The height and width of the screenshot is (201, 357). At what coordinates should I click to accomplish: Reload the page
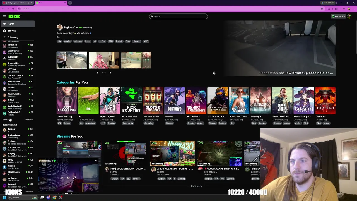pos(13,9)
